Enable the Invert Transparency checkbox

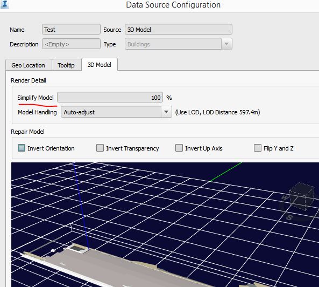tap(100, 148)
